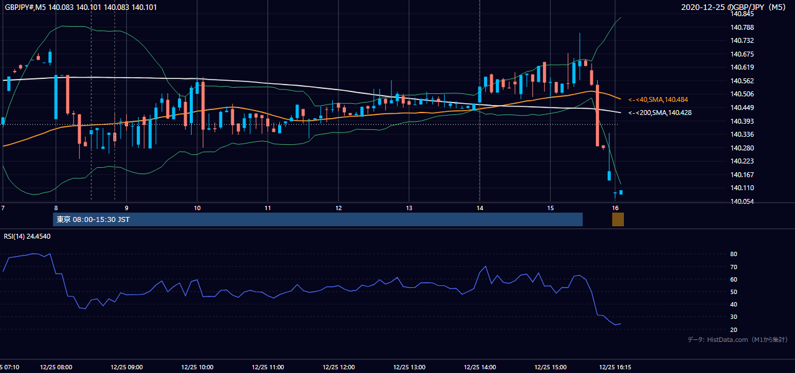The height and width of the screenshot is (373, 795).
Task: Click the 12/25 14:00 time label
Action: 480,367
